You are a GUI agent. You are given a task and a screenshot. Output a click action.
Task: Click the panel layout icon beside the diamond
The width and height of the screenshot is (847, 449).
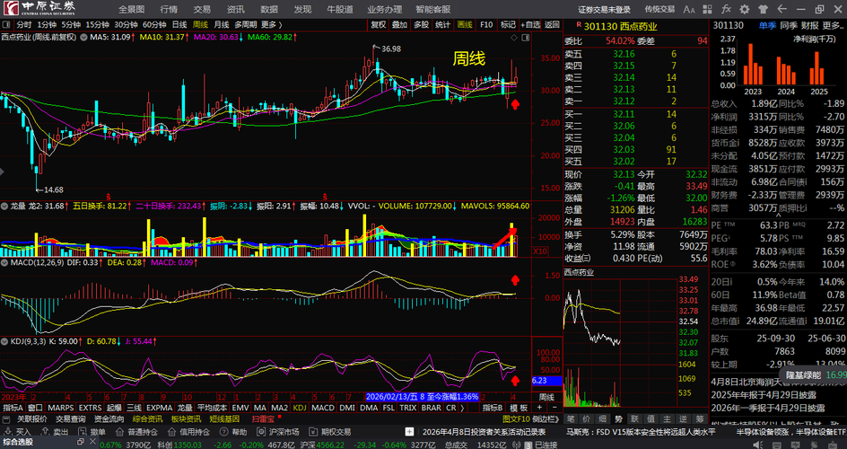tap(526, 37)
